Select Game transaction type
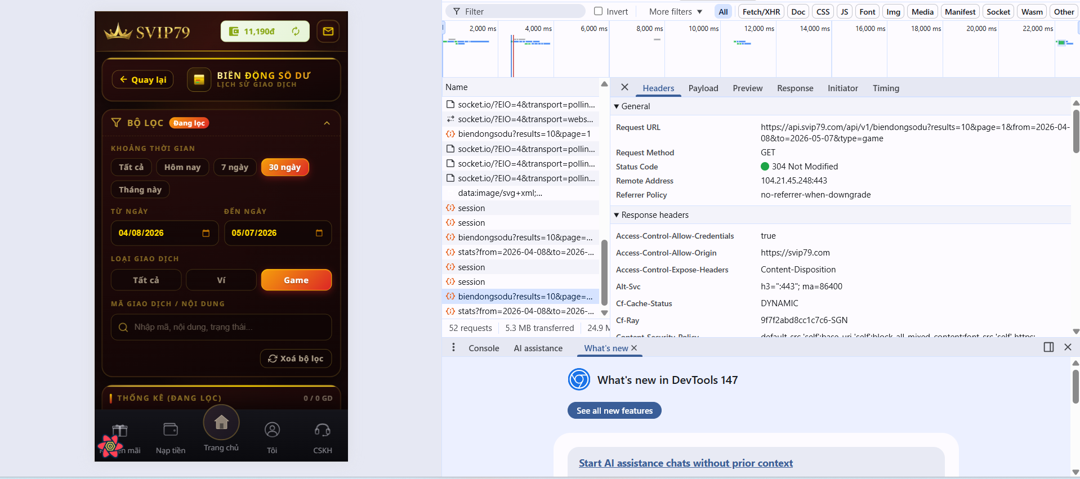Viewport: 1080px width, 479px height. point(296,280)
